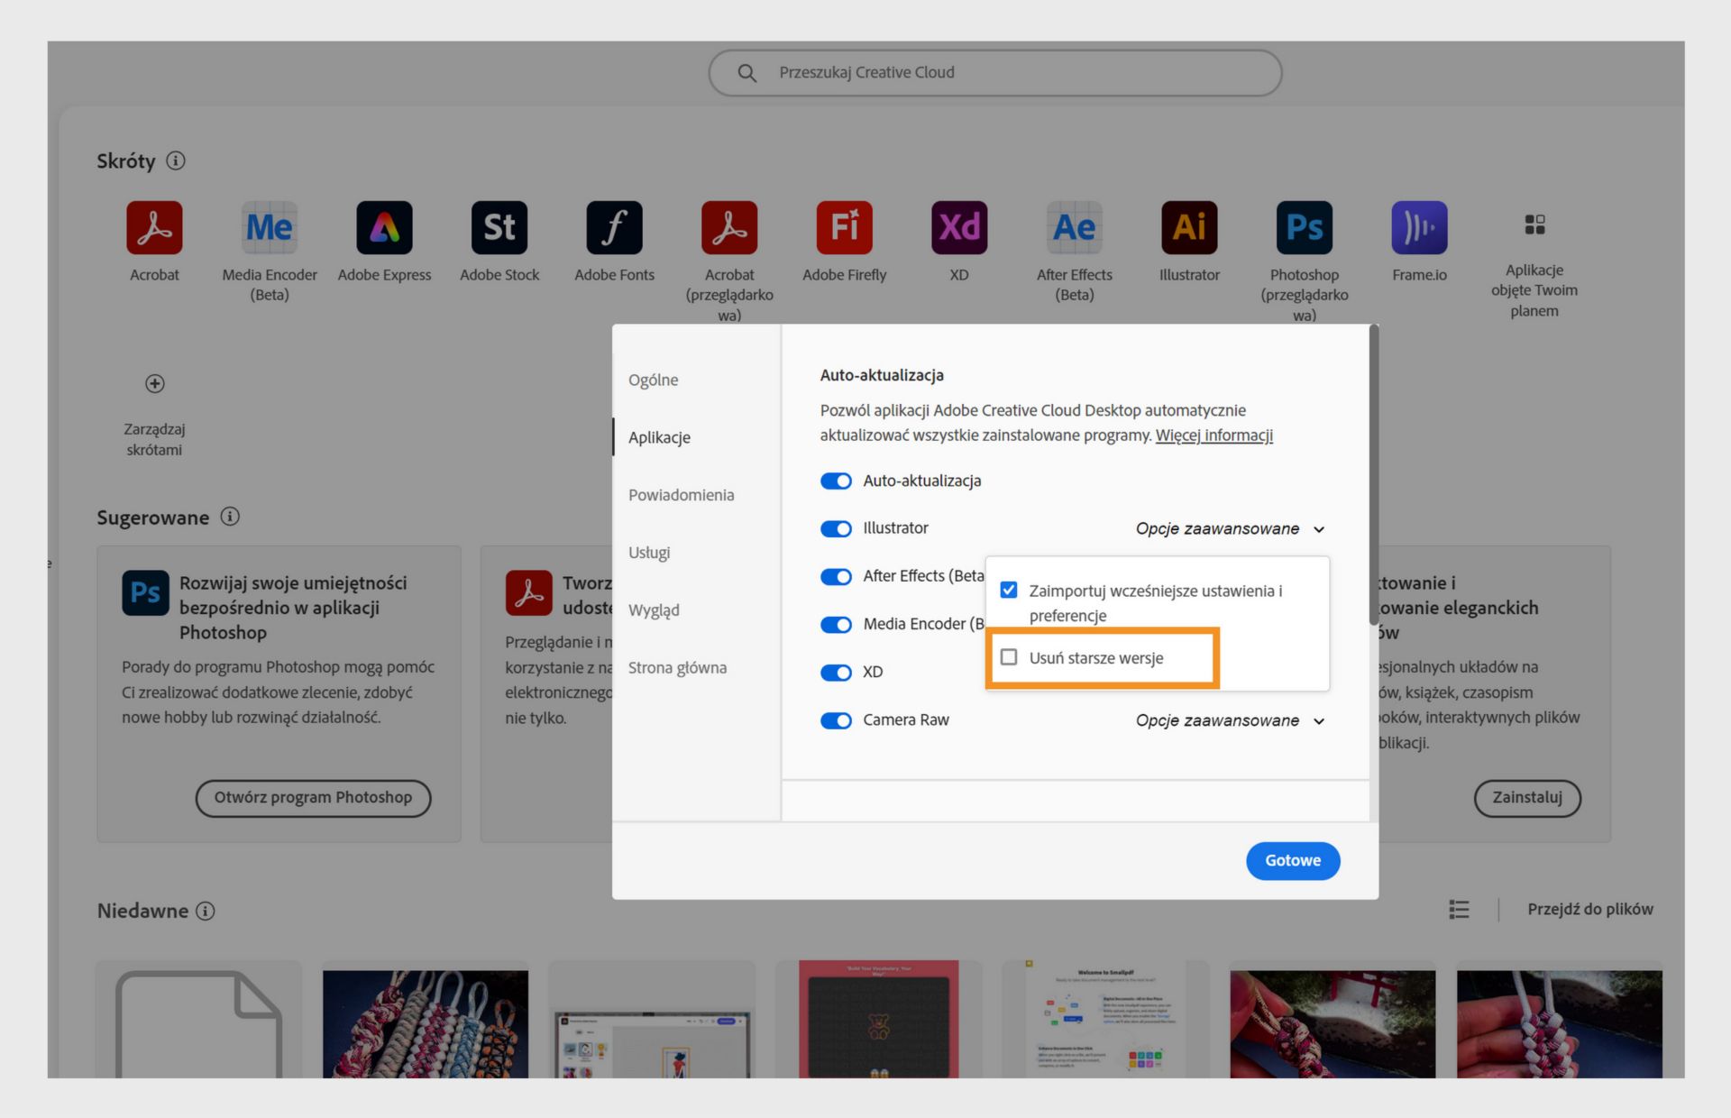
Task: Uncheck Zaimportuj wcześniejsze ustawienia i preferencje
Action: tap(1009, 591)
